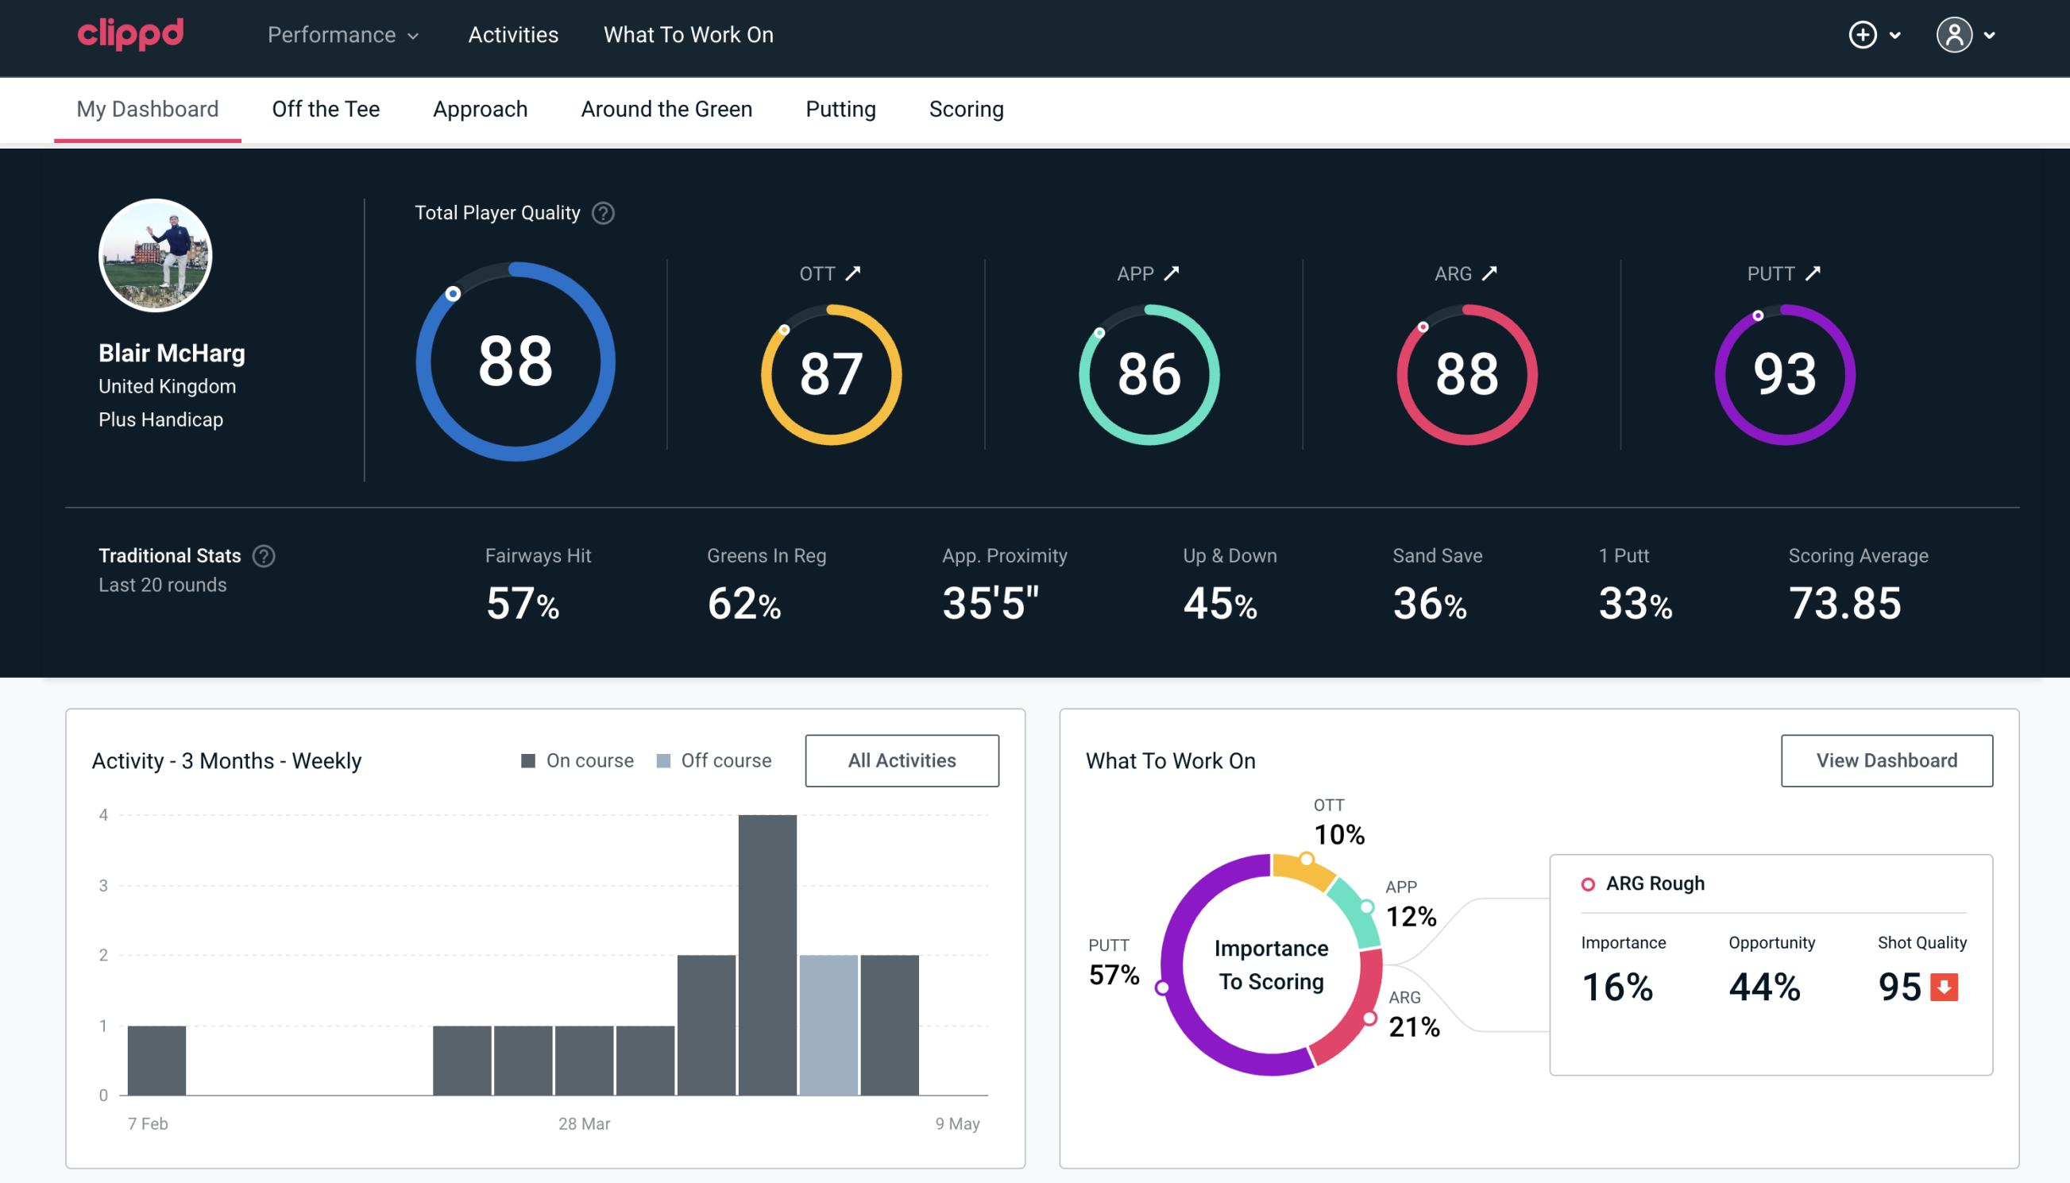
Task: Click the add activity plus icon
Action: tap(1863, 36)
